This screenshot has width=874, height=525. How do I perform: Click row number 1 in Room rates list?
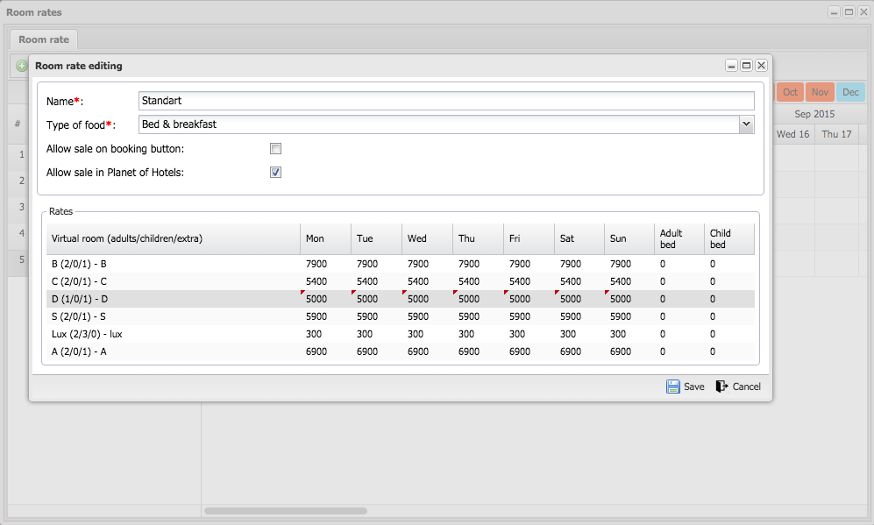(x=22, y=154)
